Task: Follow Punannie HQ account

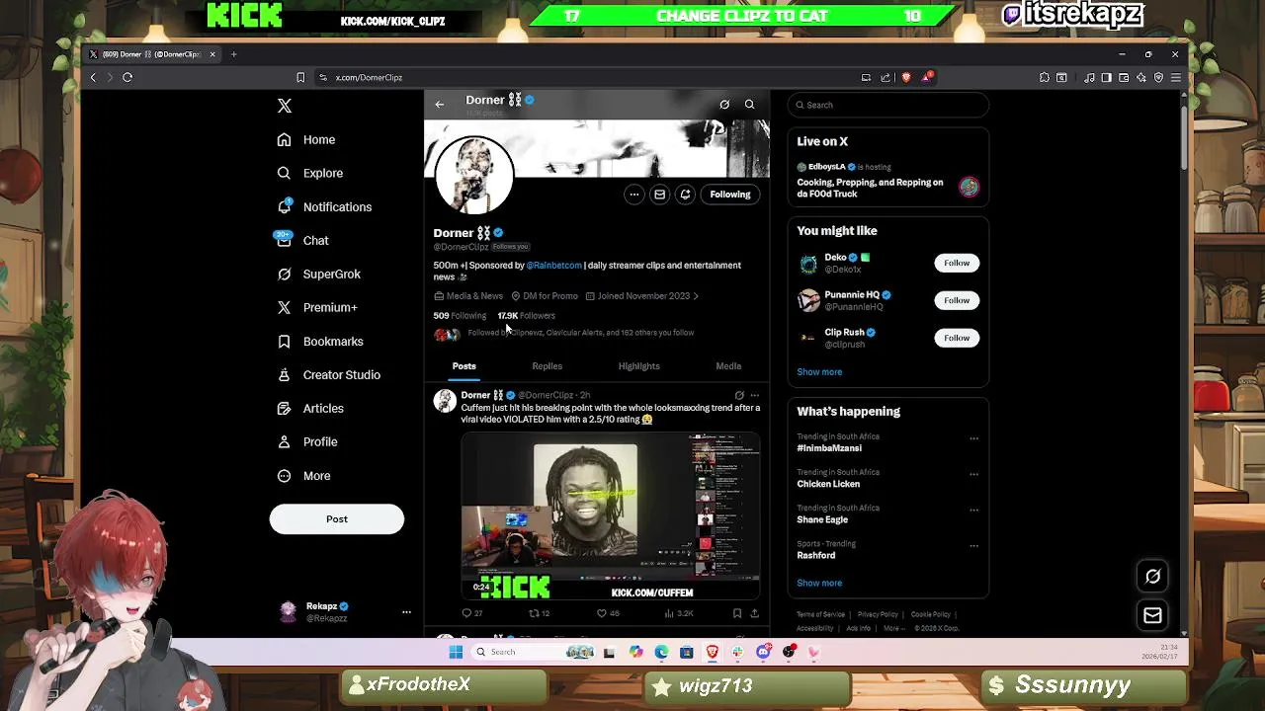Action: click(x=957, y=300)
